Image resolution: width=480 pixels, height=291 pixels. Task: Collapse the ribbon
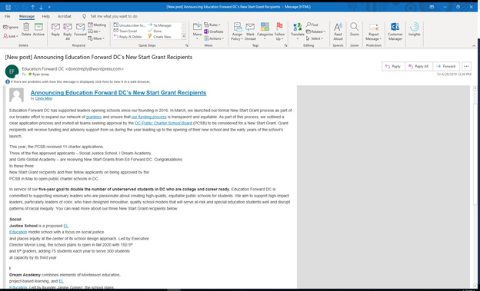click(x=474, y=45)
